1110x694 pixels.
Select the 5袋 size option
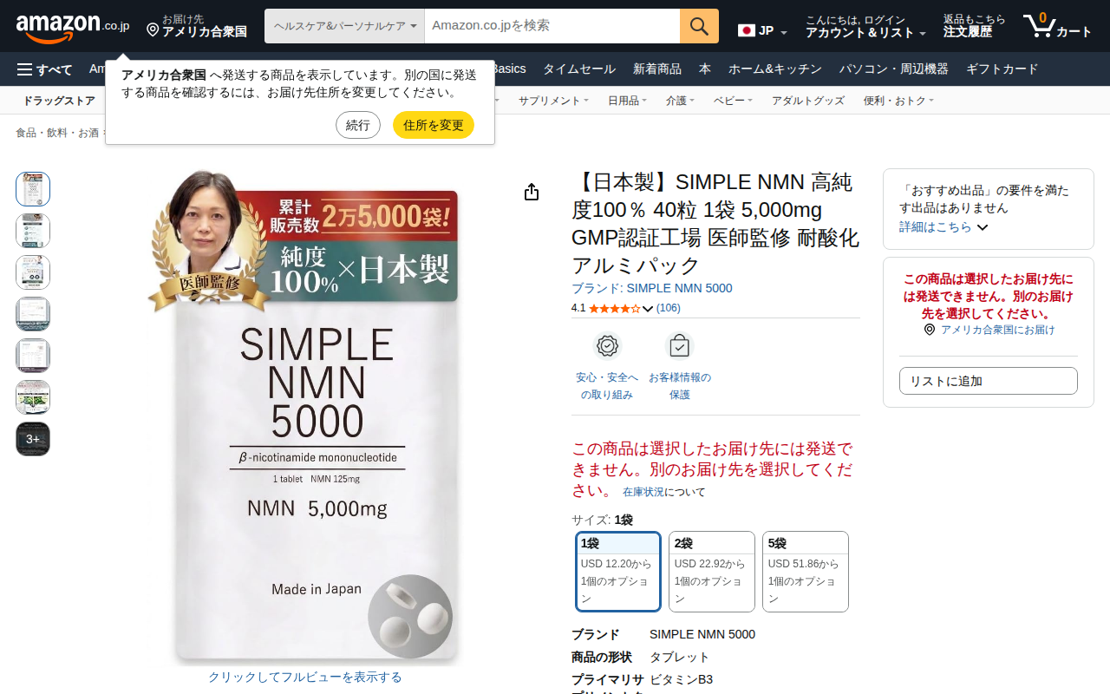tap(806, 572)
